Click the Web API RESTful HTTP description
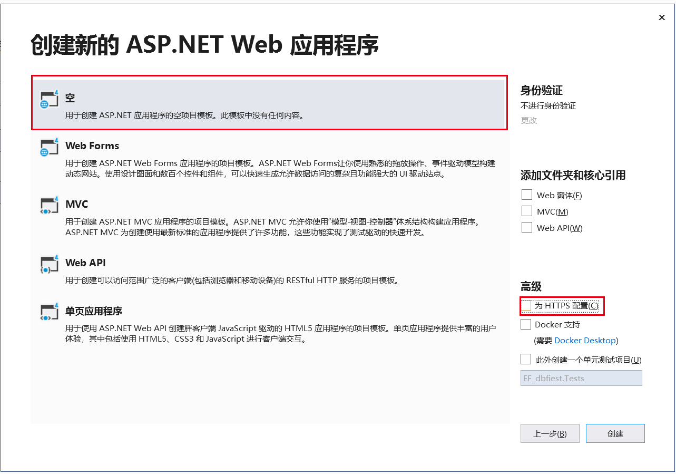Viewport: 676px width, 474px height. [x=232, y=280]
